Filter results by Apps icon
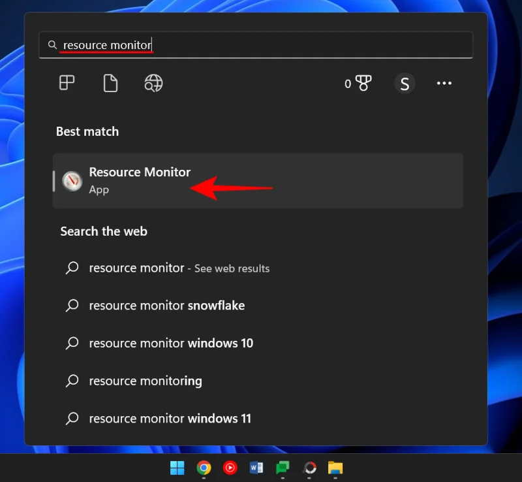Image resolution: width=522 pixels, height=482 pixels. tap(67, 83)
